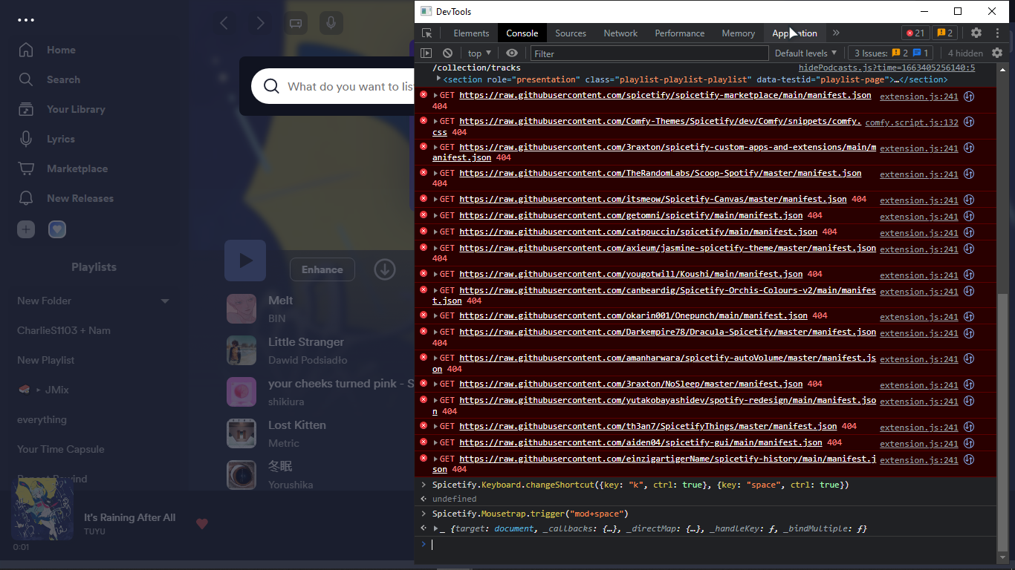1015x570 pixels.
Task: Switch to the Sources tab
Action: pyautogui.click(x=571, y=33)
